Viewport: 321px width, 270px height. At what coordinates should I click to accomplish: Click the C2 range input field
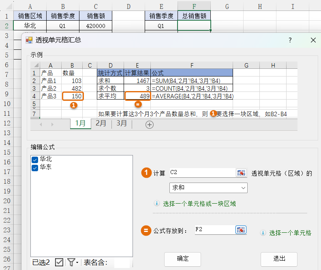click(201, 173)
